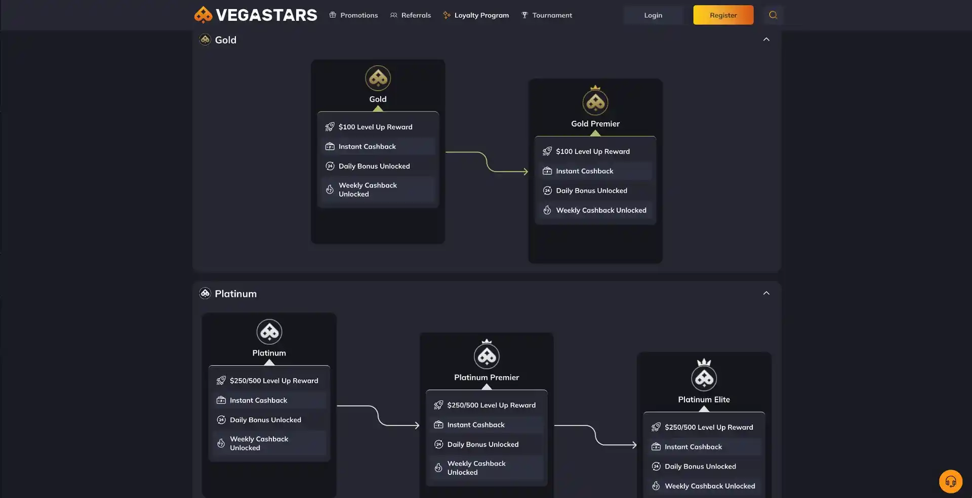
Task: Select "$100 Level Up Reward" in Gold card
Action: pyautogui.click(x=375, y=127)
